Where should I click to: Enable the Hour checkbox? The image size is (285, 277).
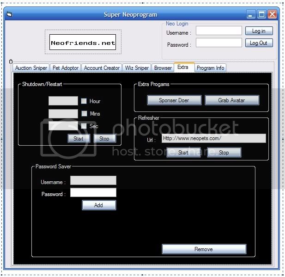(x=84, y=101)
